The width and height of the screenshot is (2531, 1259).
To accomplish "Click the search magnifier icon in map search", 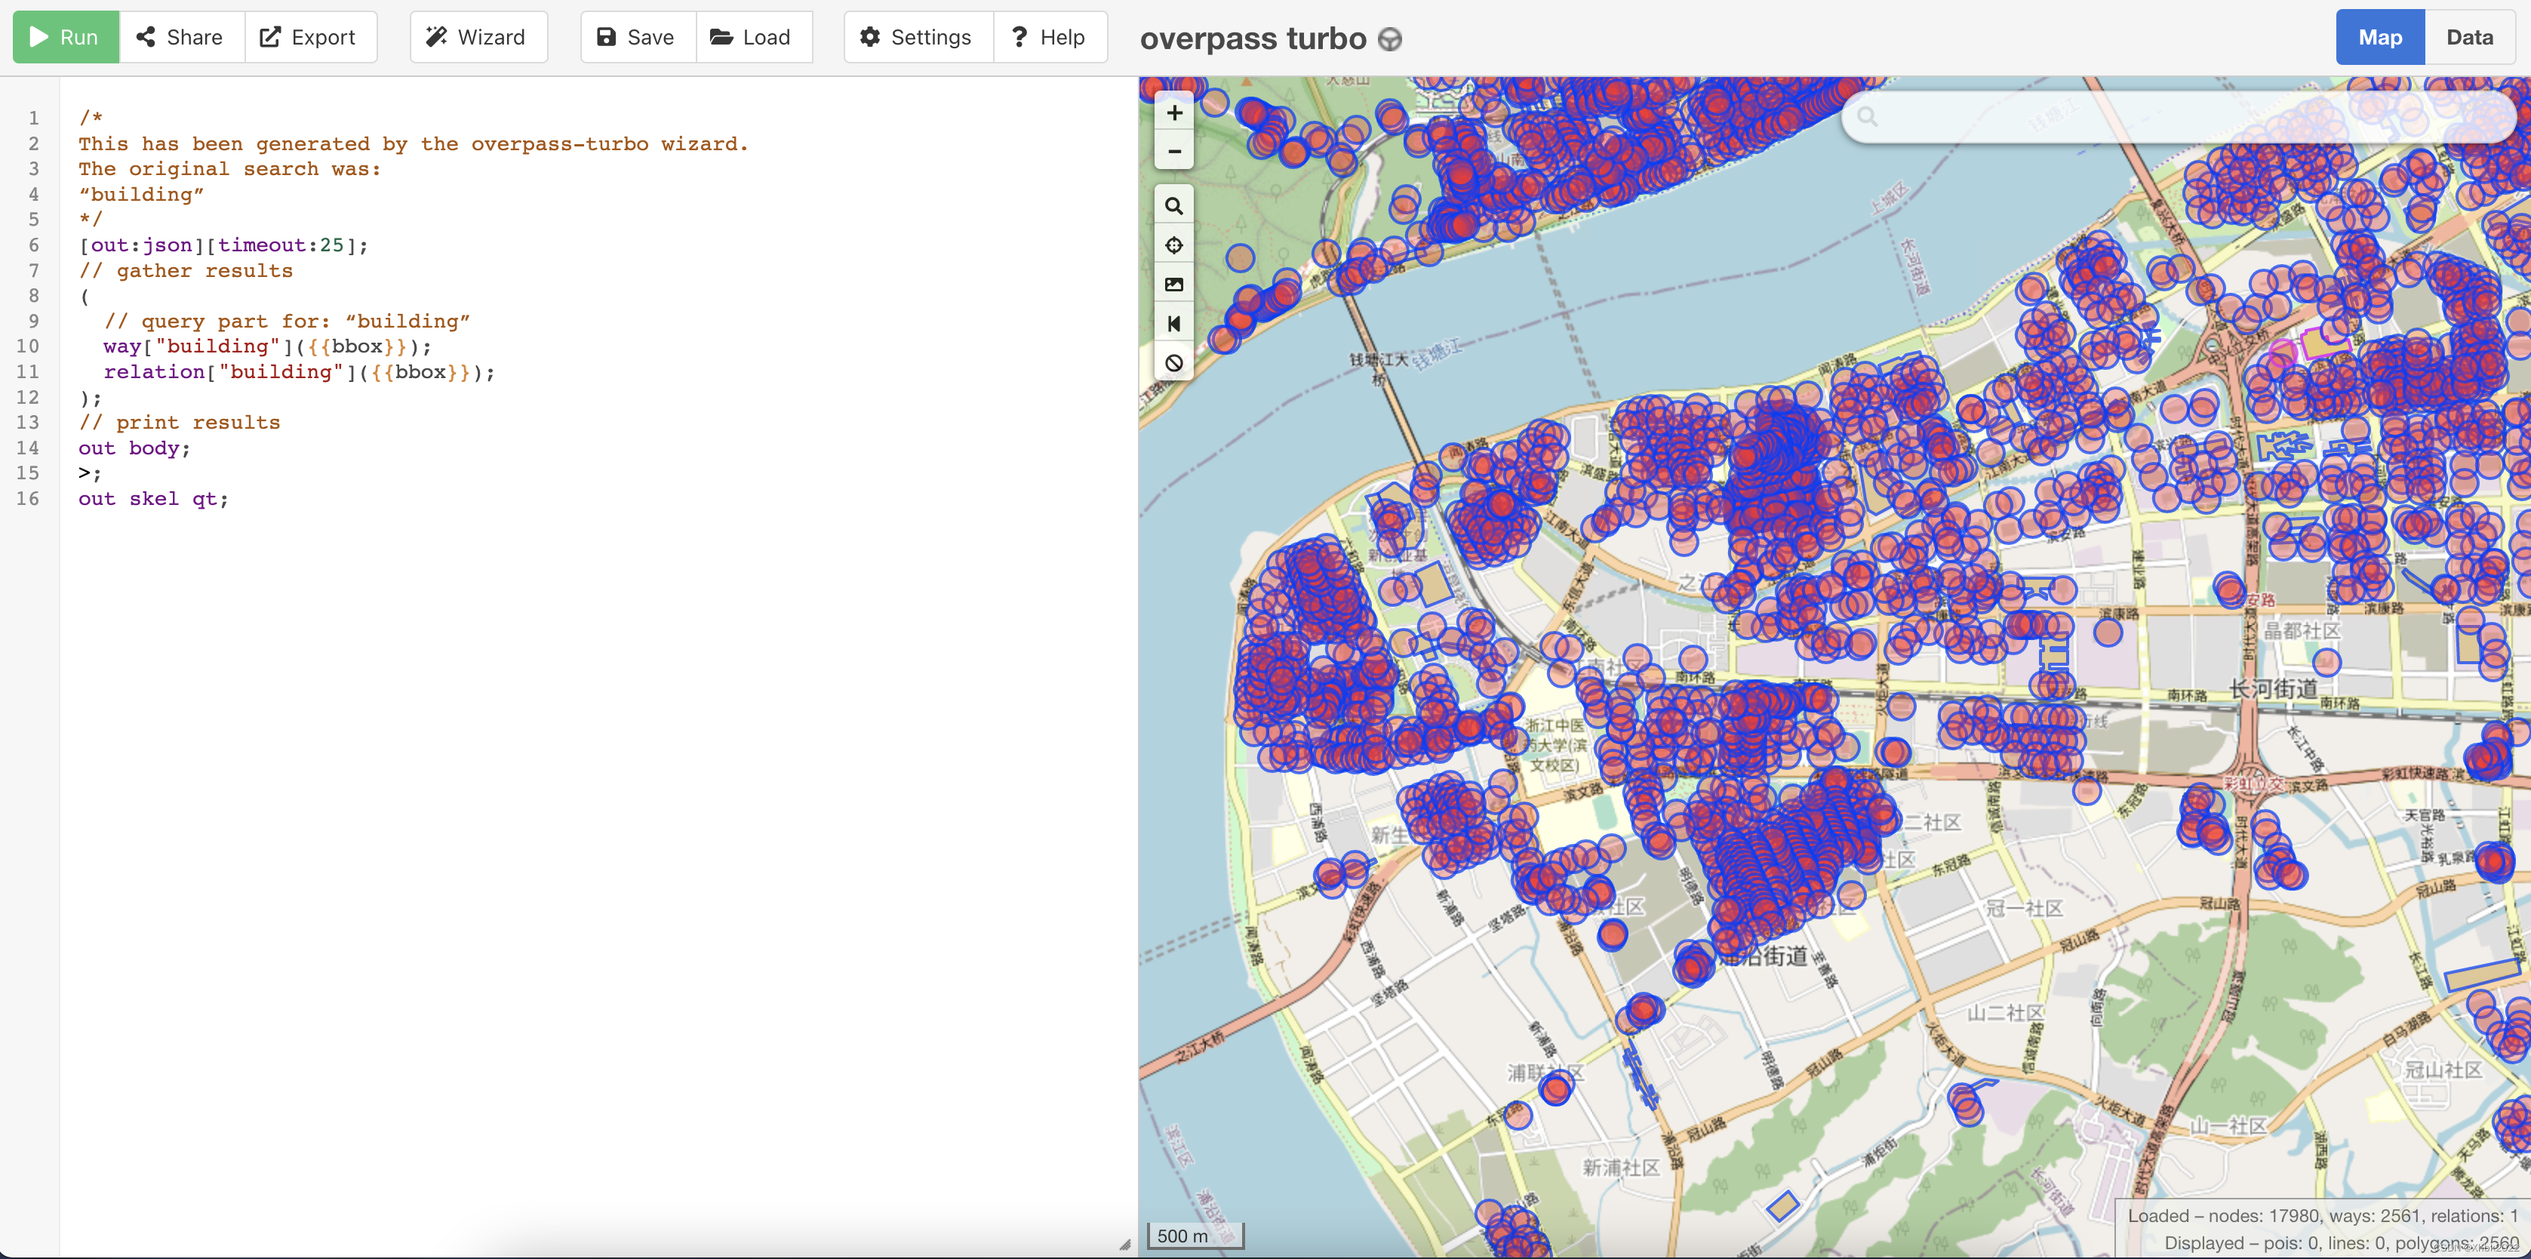I will 1868,117.
